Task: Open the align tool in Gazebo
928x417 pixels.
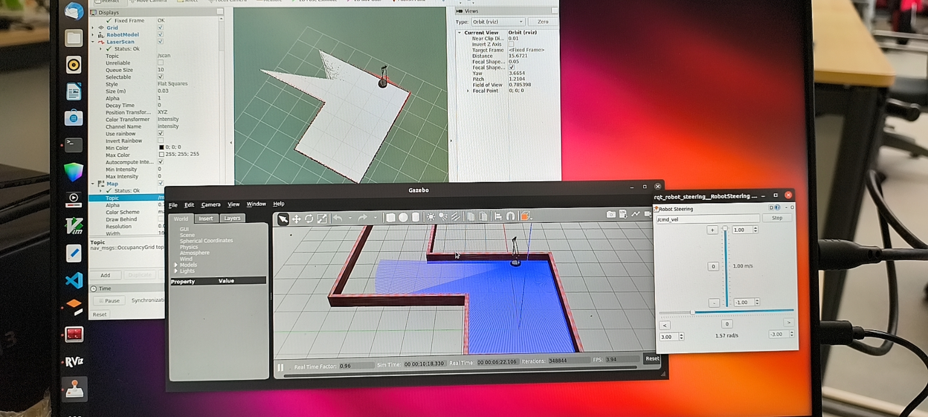Action: pyautogui.click(x=498, y=216)
